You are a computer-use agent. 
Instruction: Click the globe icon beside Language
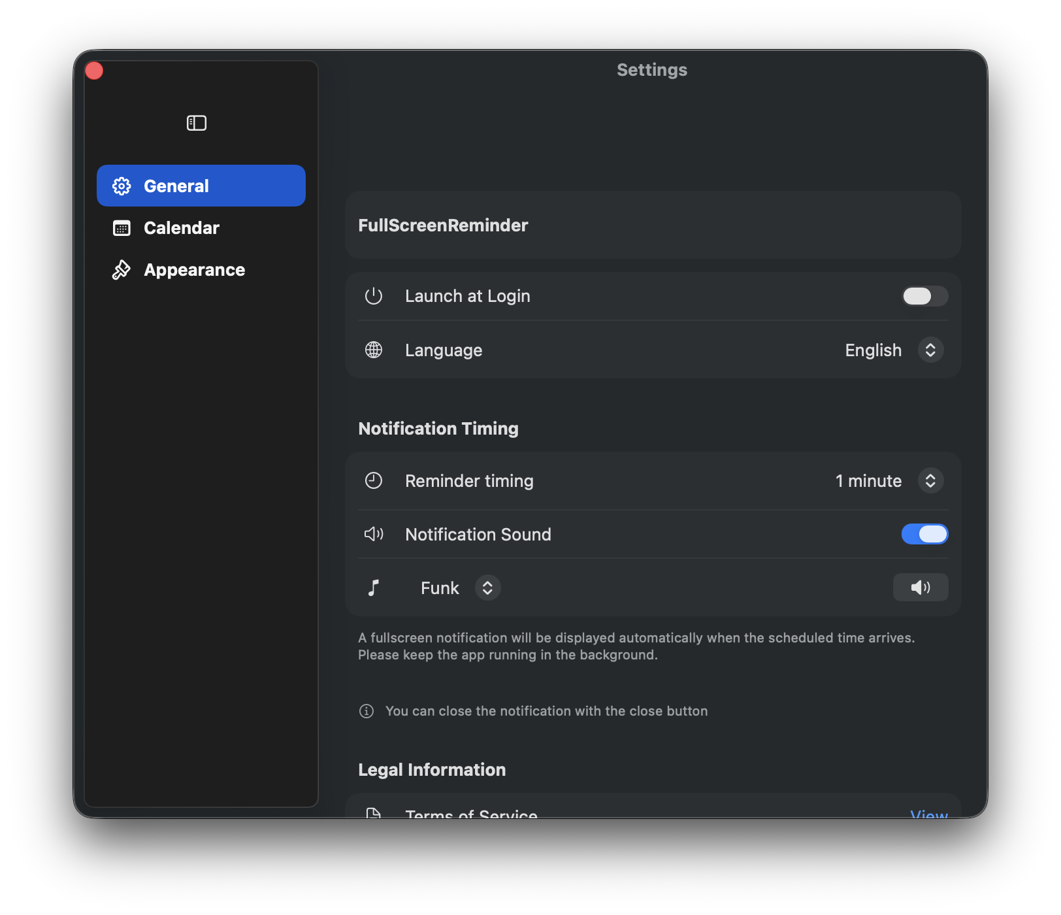374,350
